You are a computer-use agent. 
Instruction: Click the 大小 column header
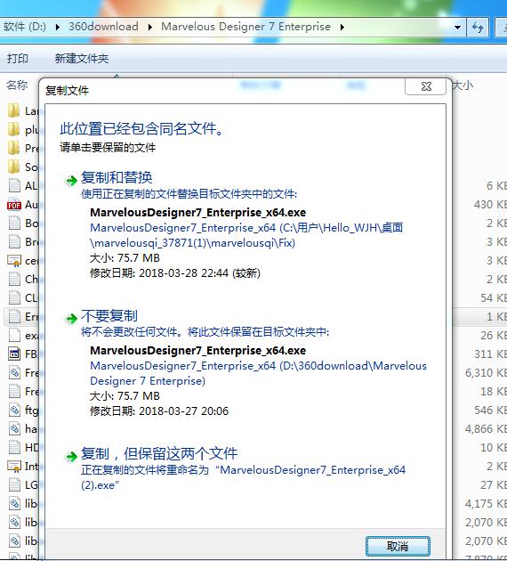pos(463,85)
